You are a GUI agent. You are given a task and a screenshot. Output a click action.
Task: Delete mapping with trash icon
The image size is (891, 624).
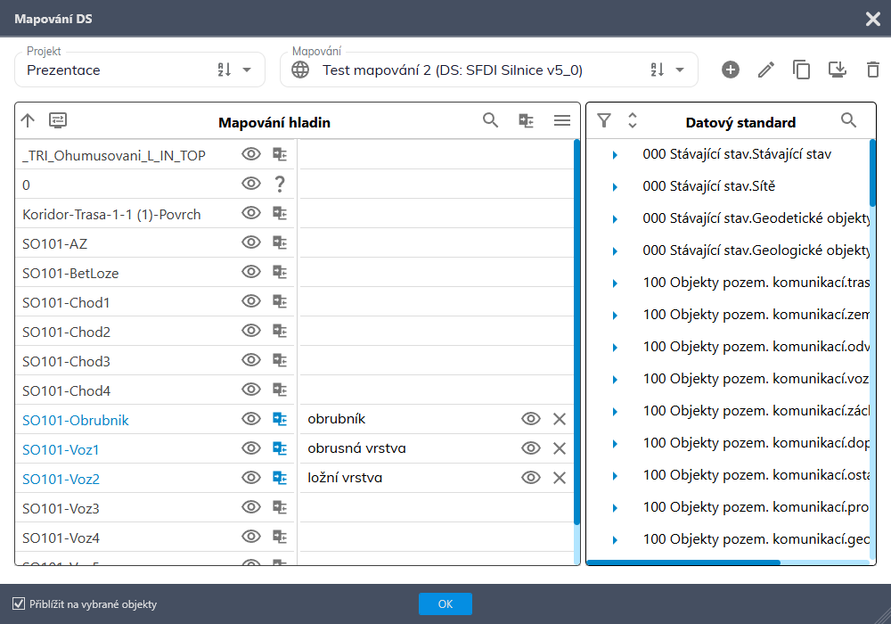[x=872, y=70]
